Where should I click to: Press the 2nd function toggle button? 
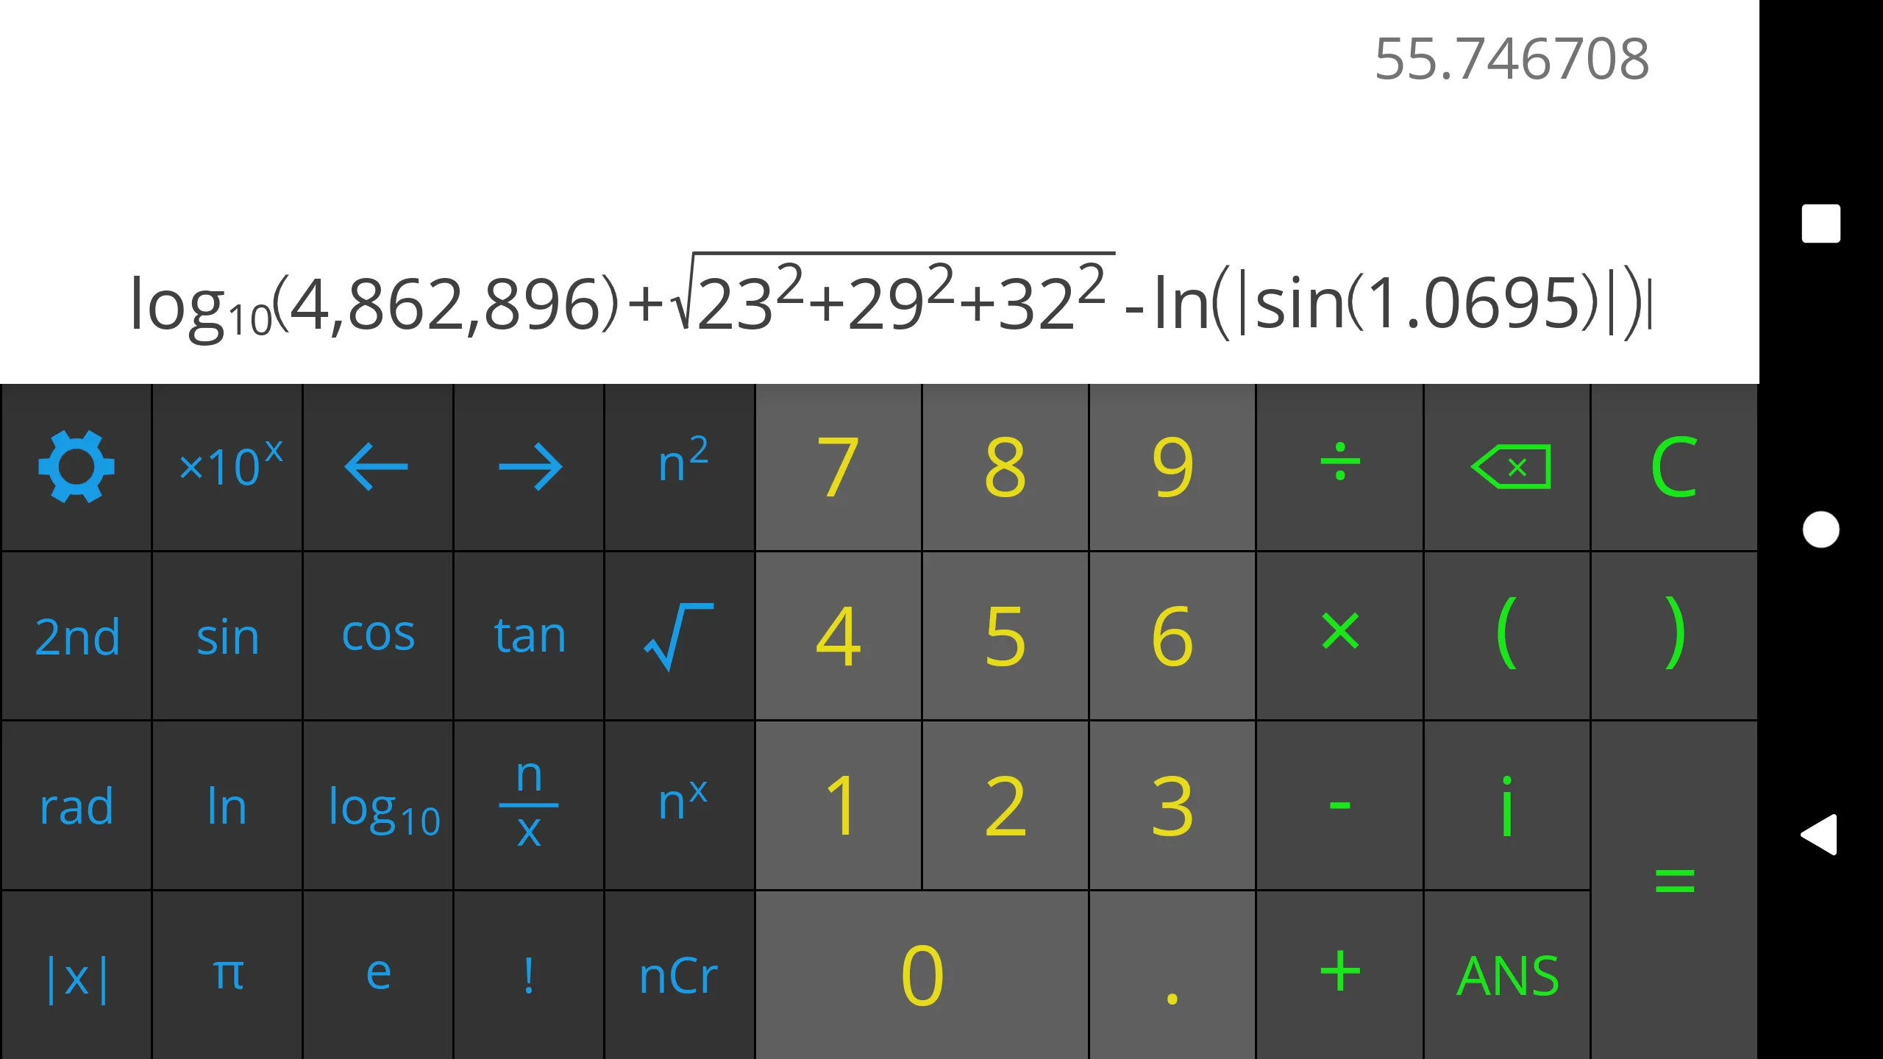tap(74, 634)
